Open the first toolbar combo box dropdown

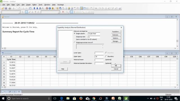(x=20, y=12)
